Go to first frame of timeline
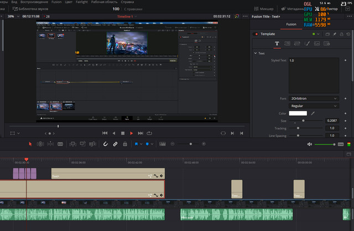Viewport: 354px width, 231px height. pyautogui.click(x=105, y=133)
